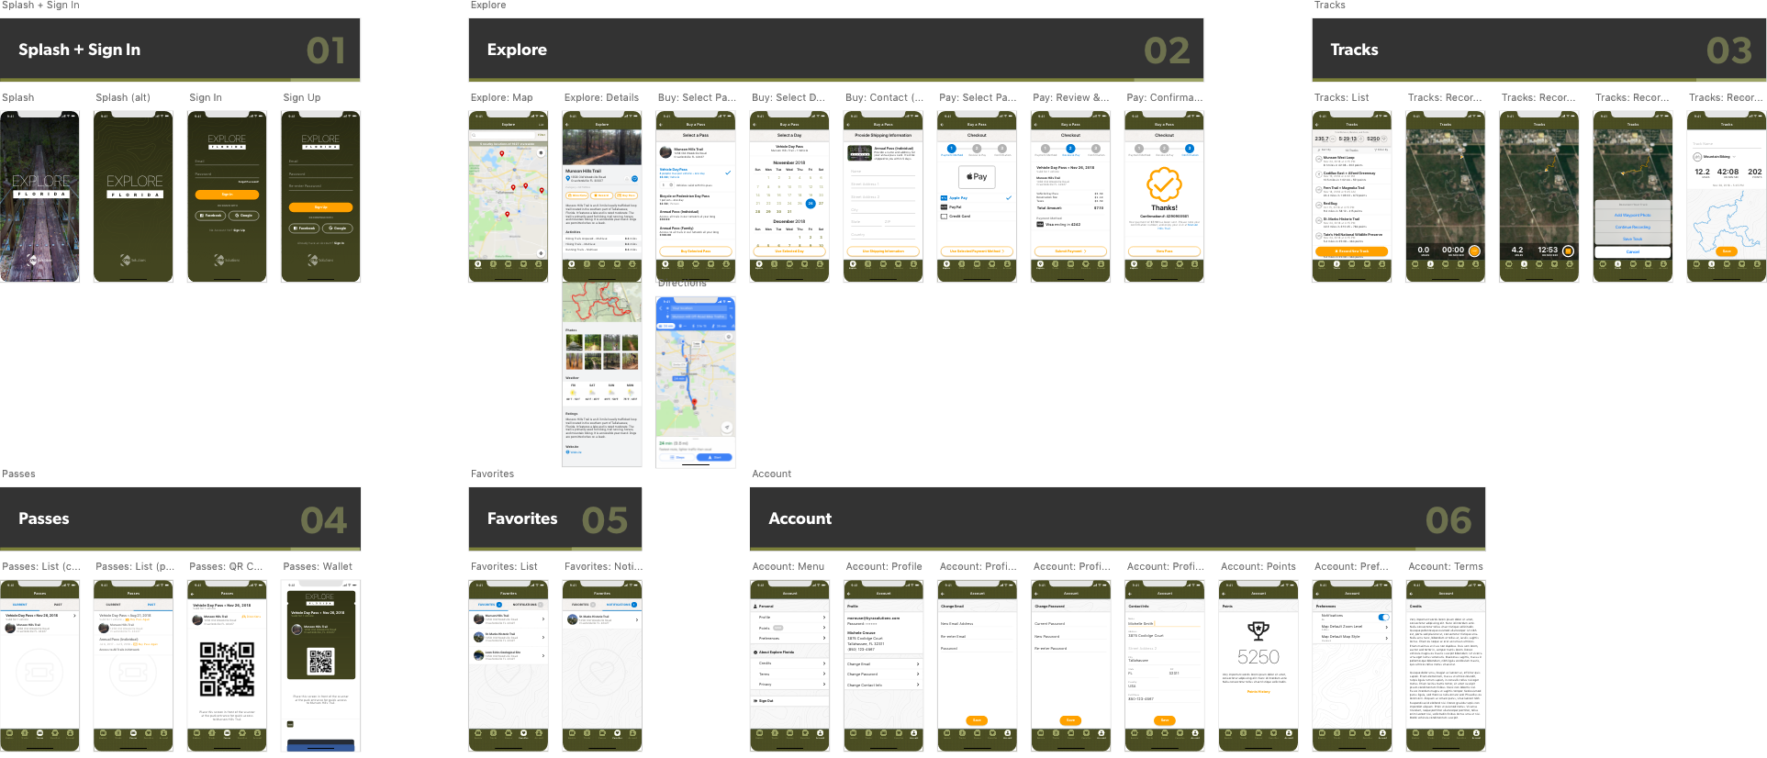Click the Email field on the Sign In screen

(227, 163)
